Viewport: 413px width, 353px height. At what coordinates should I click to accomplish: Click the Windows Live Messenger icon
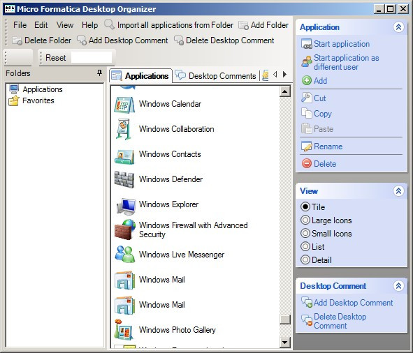click(125, 254)
